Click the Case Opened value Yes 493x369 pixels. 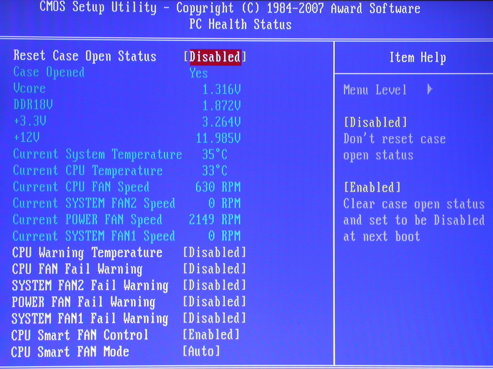point(198,74)
